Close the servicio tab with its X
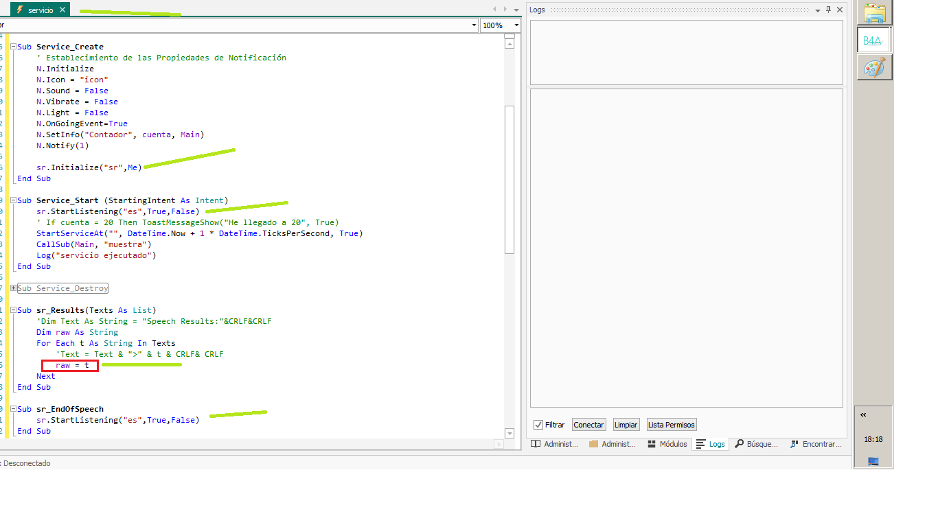 pos(62,10)
